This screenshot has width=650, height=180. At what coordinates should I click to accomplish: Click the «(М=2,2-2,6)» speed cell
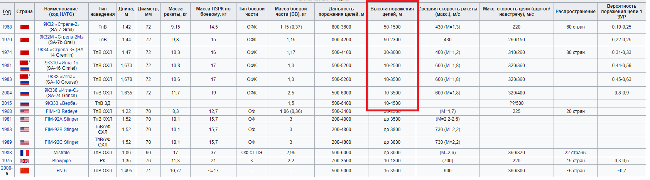tap(447, 119)
